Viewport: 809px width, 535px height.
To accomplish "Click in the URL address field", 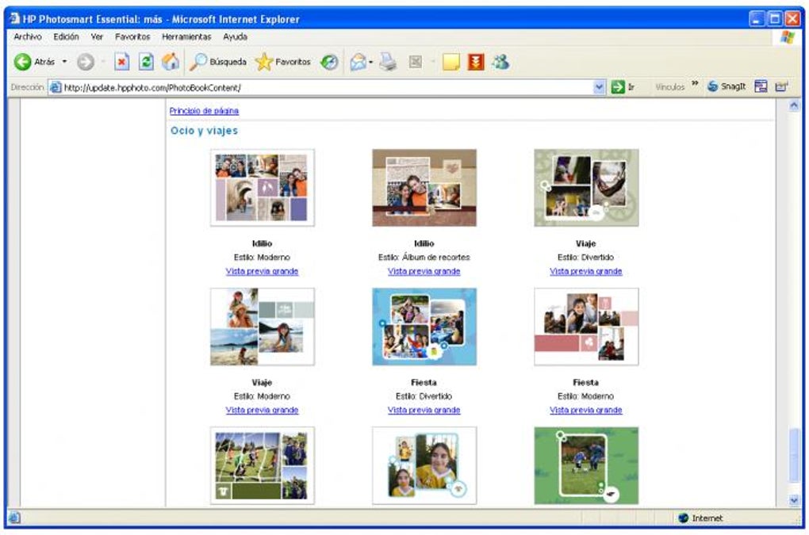I will (328, 88).
